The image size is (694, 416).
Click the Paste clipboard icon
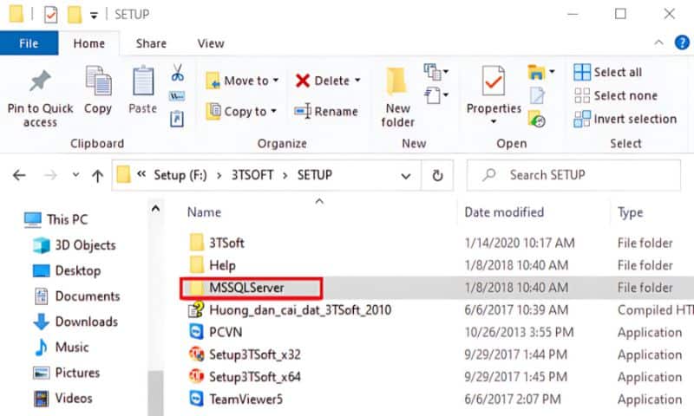142,81
